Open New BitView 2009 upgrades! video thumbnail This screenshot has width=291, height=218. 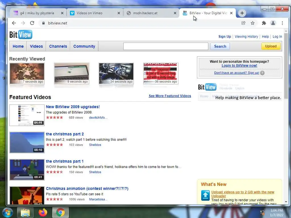click(27, 115)
